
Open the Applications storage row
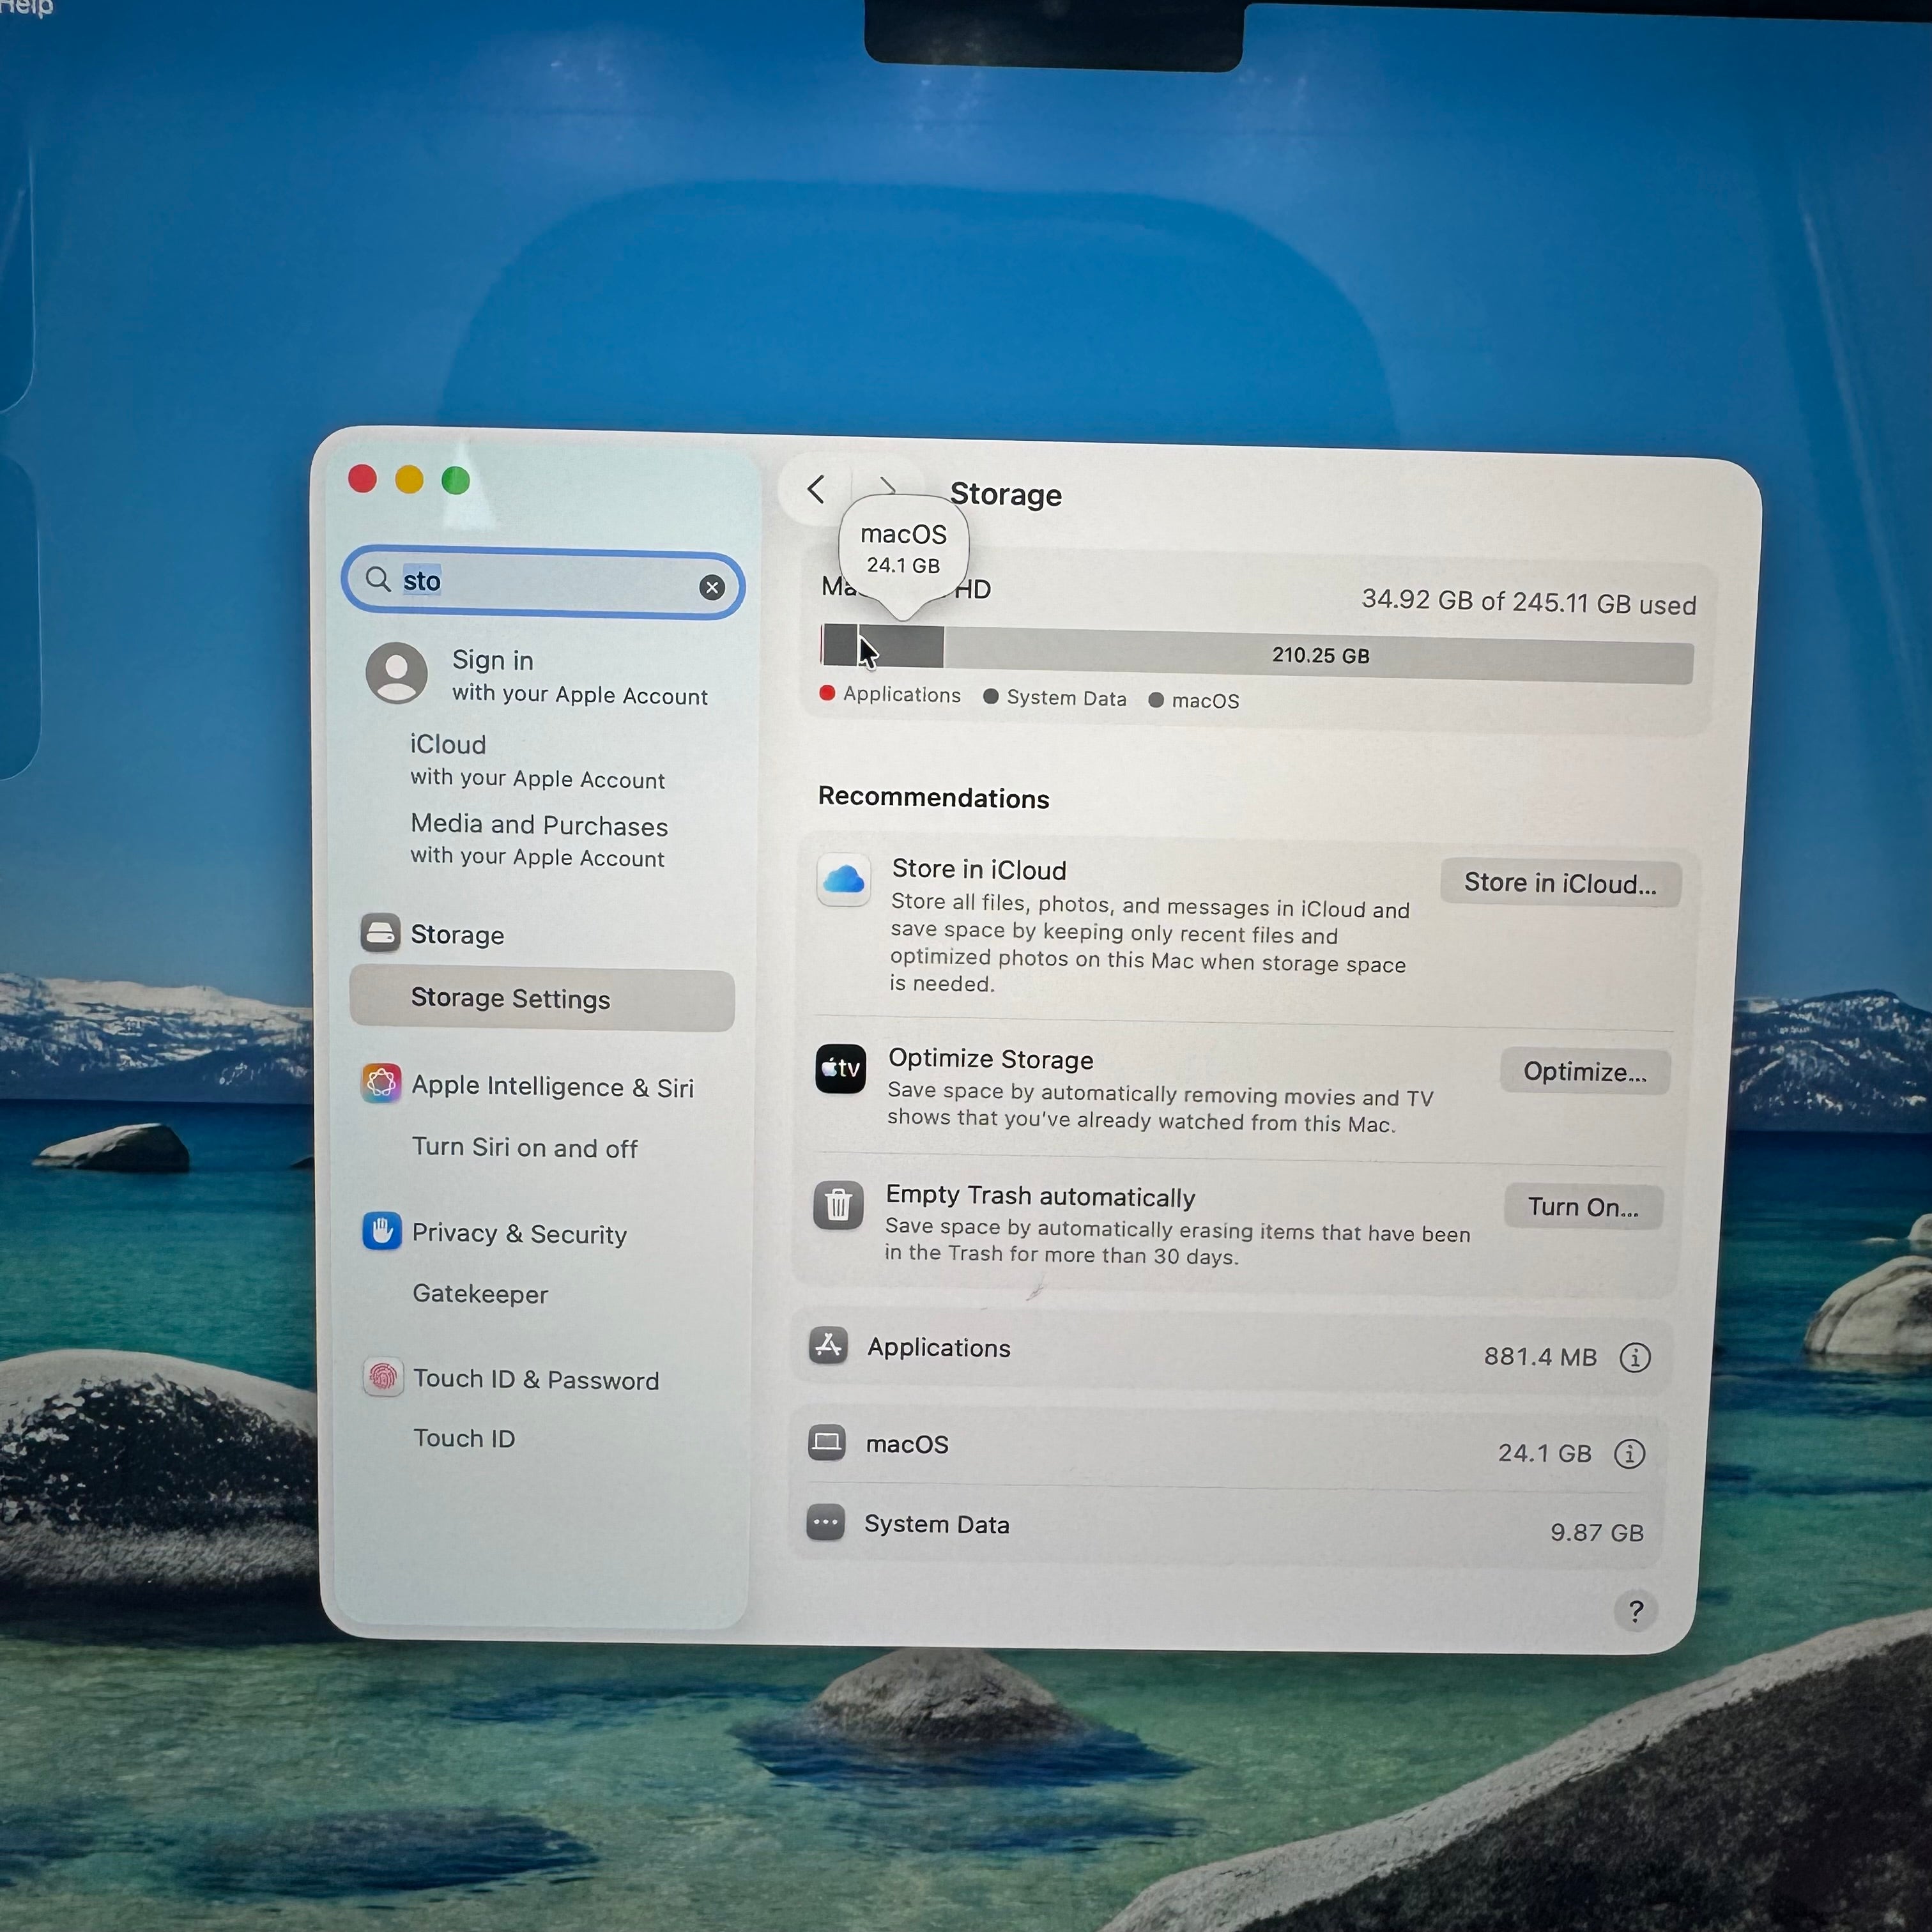tap(1230, 1351)
